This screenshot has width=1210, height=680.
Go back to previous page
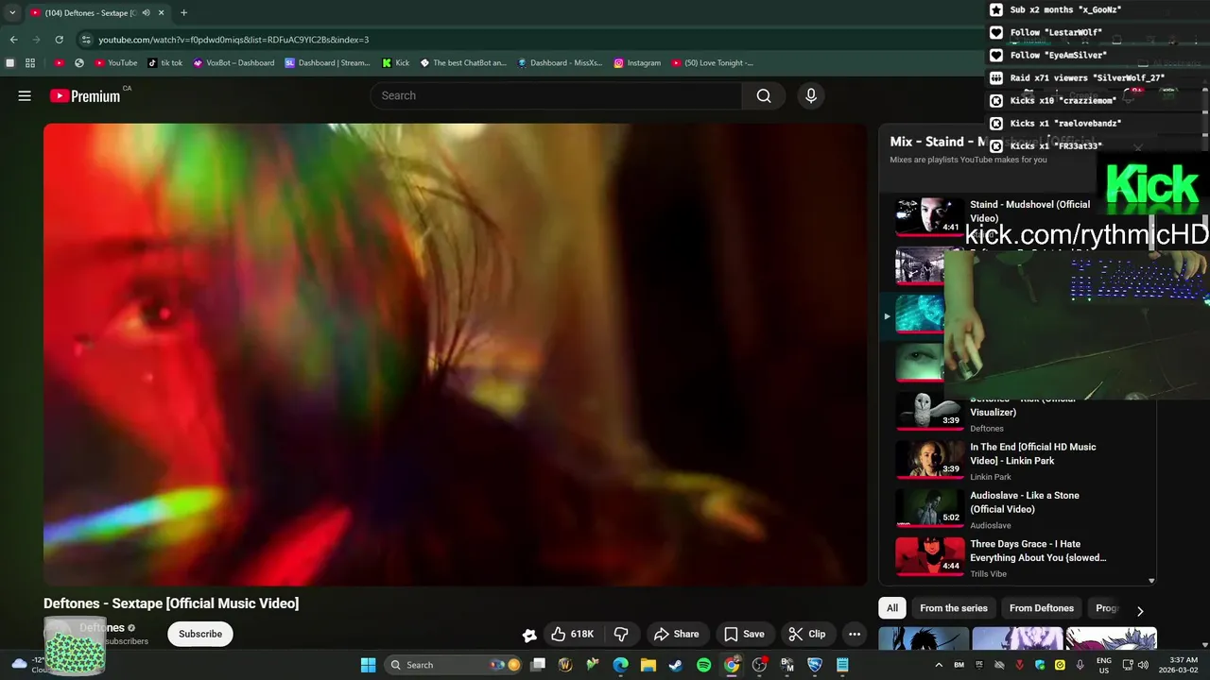(x=13, y=40)
